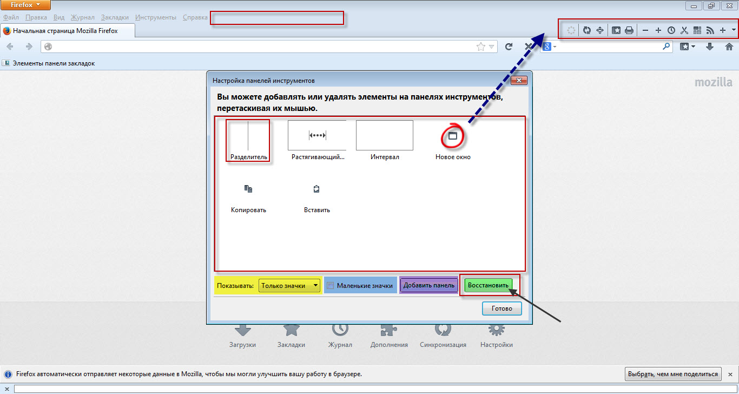Click the Готово button
Screen dimensions: 739x394
pyautogui.click(x=502, y=308)
